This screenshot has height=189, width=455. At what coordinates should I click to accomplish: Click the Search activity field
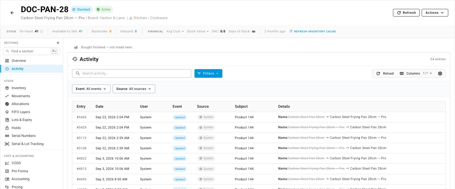(x=132, y=73)
